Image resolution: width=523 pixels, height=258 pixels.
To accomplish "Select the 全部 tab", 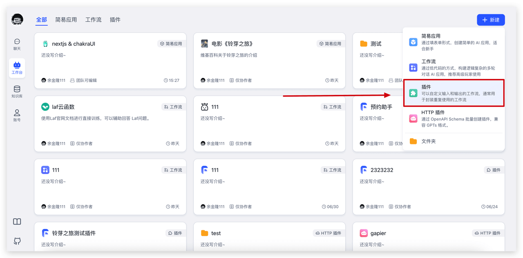I will [41, 20].
